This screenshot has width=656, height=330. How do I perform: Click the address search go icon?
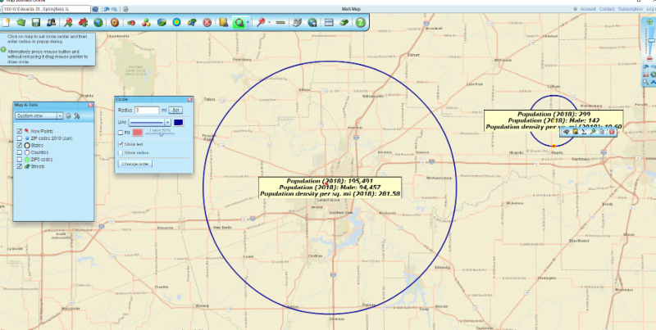(x=95, y=9)
